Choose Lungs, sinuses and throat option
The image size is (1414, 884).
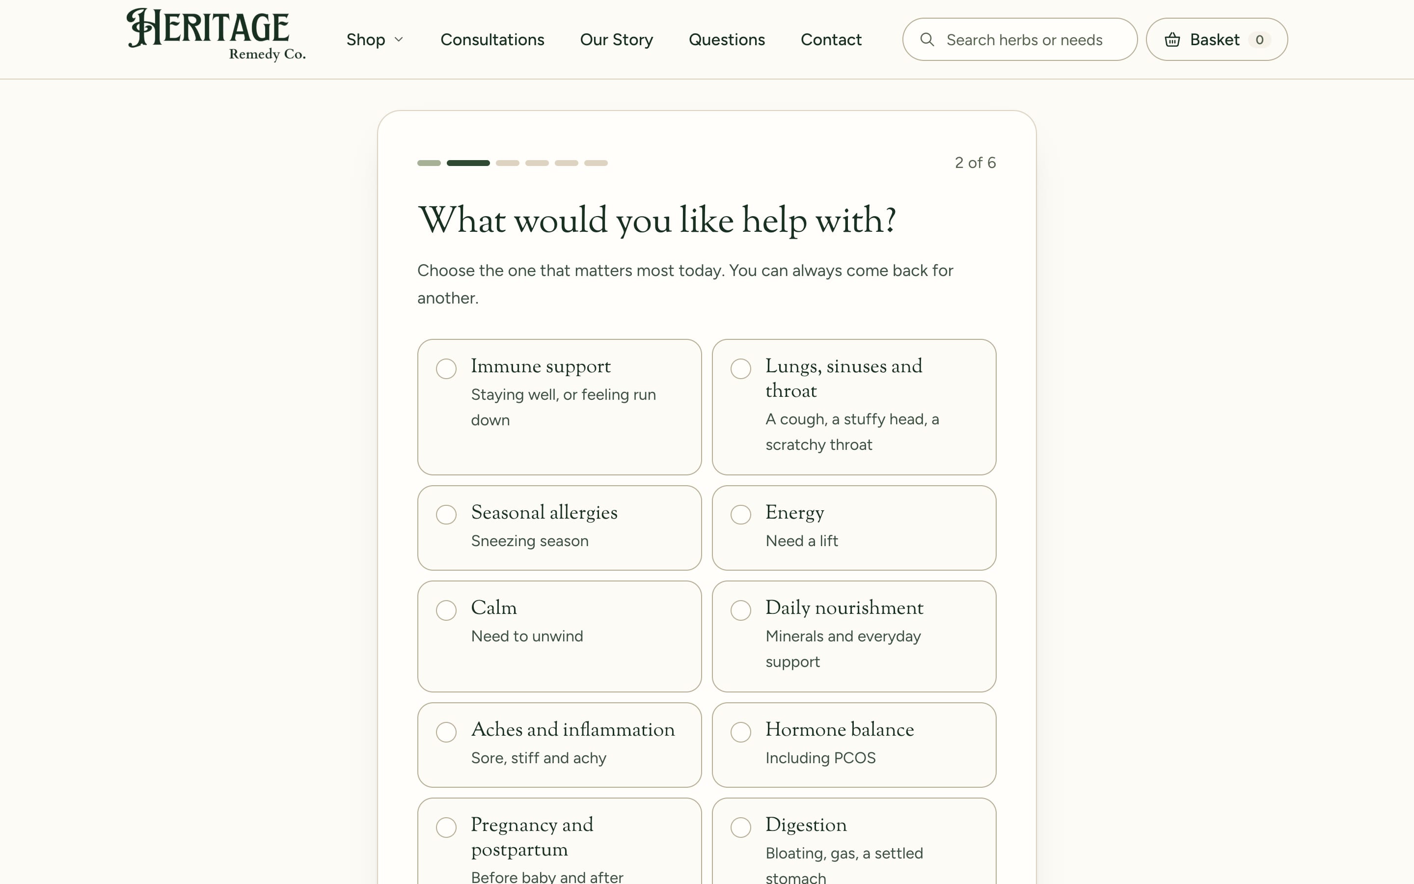point(854,407)
